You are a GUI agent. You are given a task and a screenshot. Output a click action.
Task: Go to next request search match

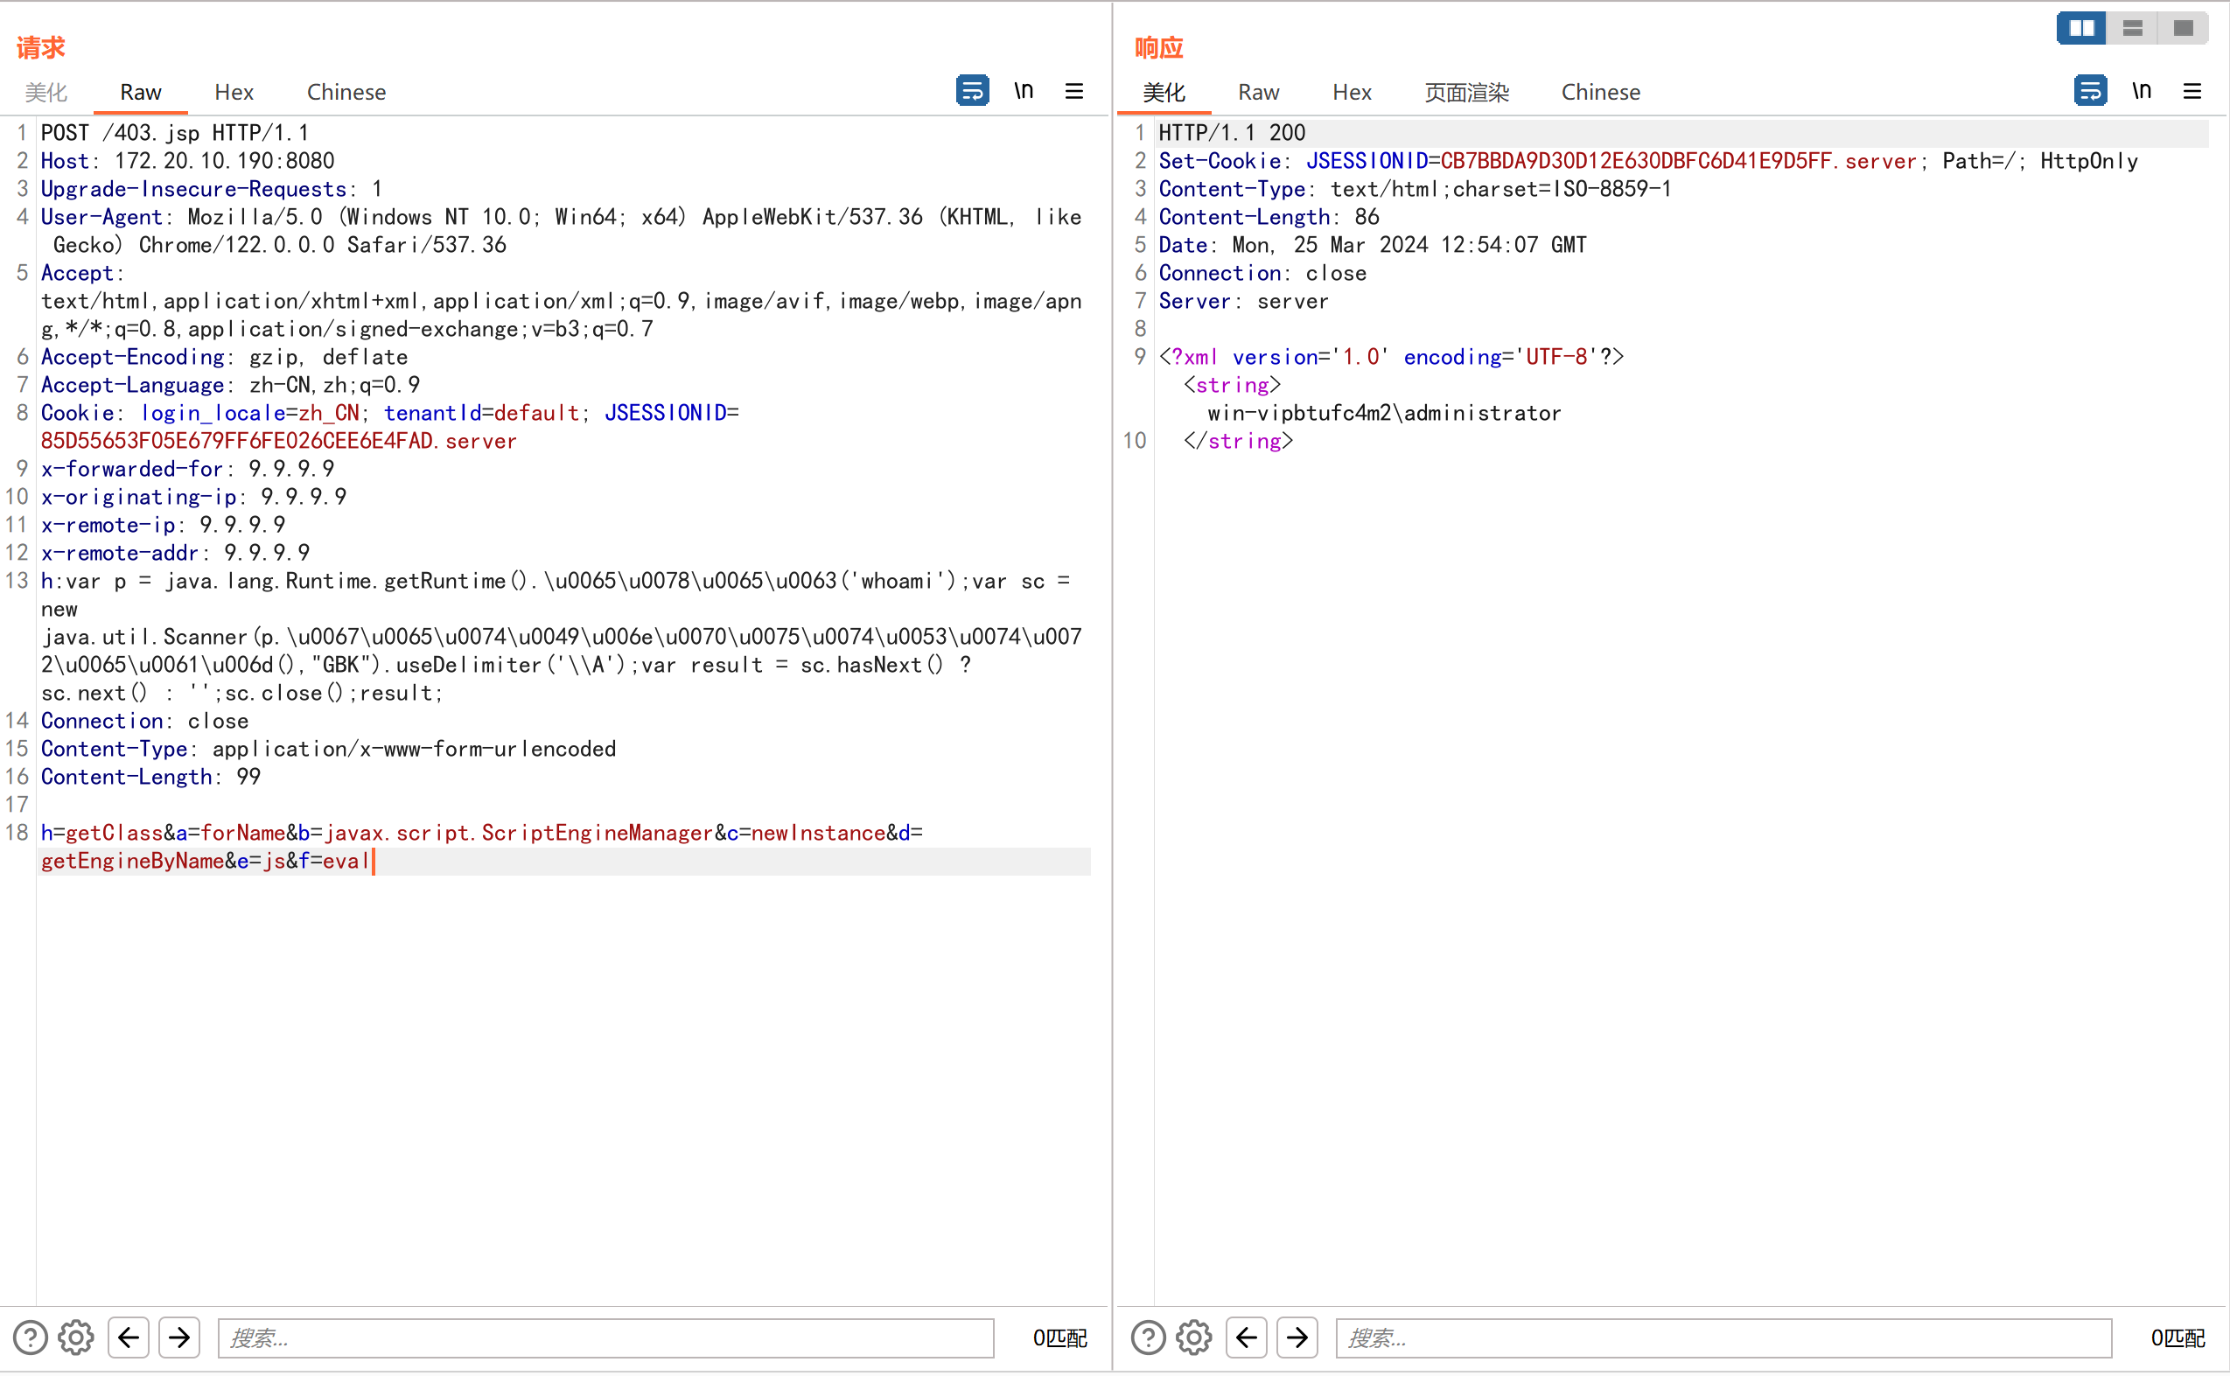[x=179, y=1337]
